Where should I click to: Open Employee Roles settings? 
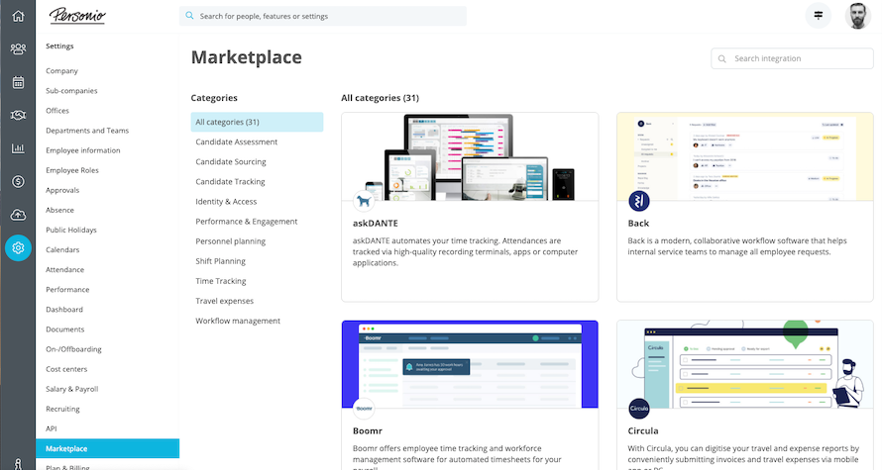[x=72, y=170]
